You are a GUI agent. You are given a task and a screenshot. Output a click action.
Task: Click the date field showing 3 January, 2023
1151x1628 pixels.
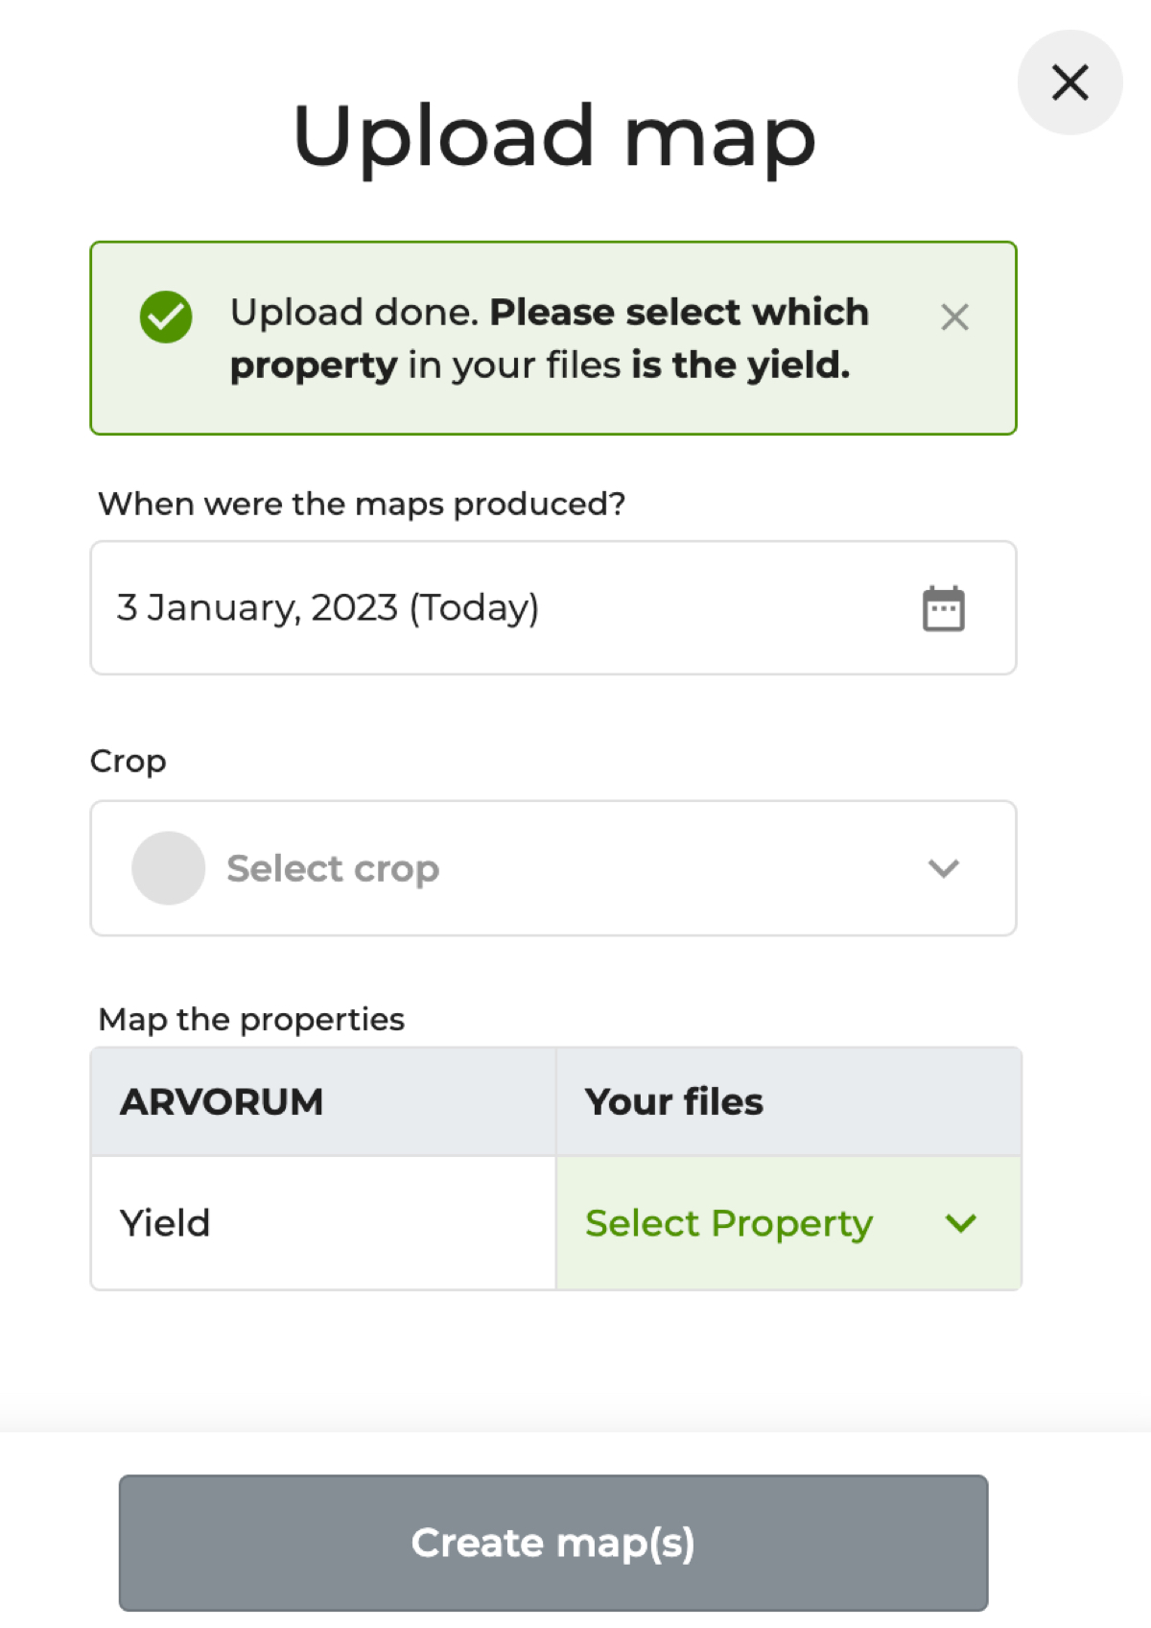tap(384, 607)
